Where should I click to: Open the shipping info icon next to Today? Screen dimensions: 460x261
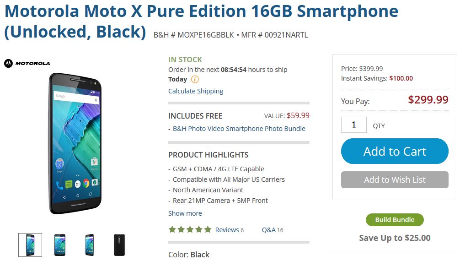[x=195, y=79]
